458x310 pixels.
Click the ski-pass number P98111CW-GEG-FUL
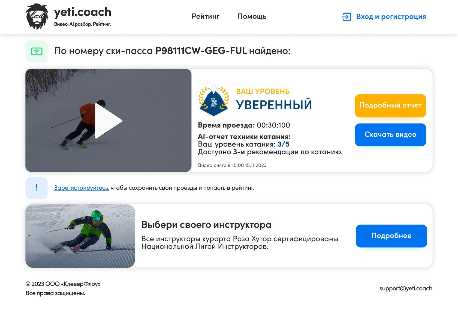[201, 51]
